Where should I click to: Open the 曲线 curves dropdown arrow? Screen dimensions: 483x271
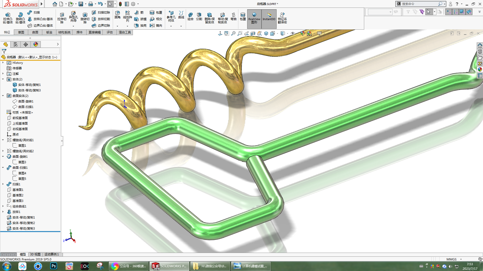(x=181, y=26)
